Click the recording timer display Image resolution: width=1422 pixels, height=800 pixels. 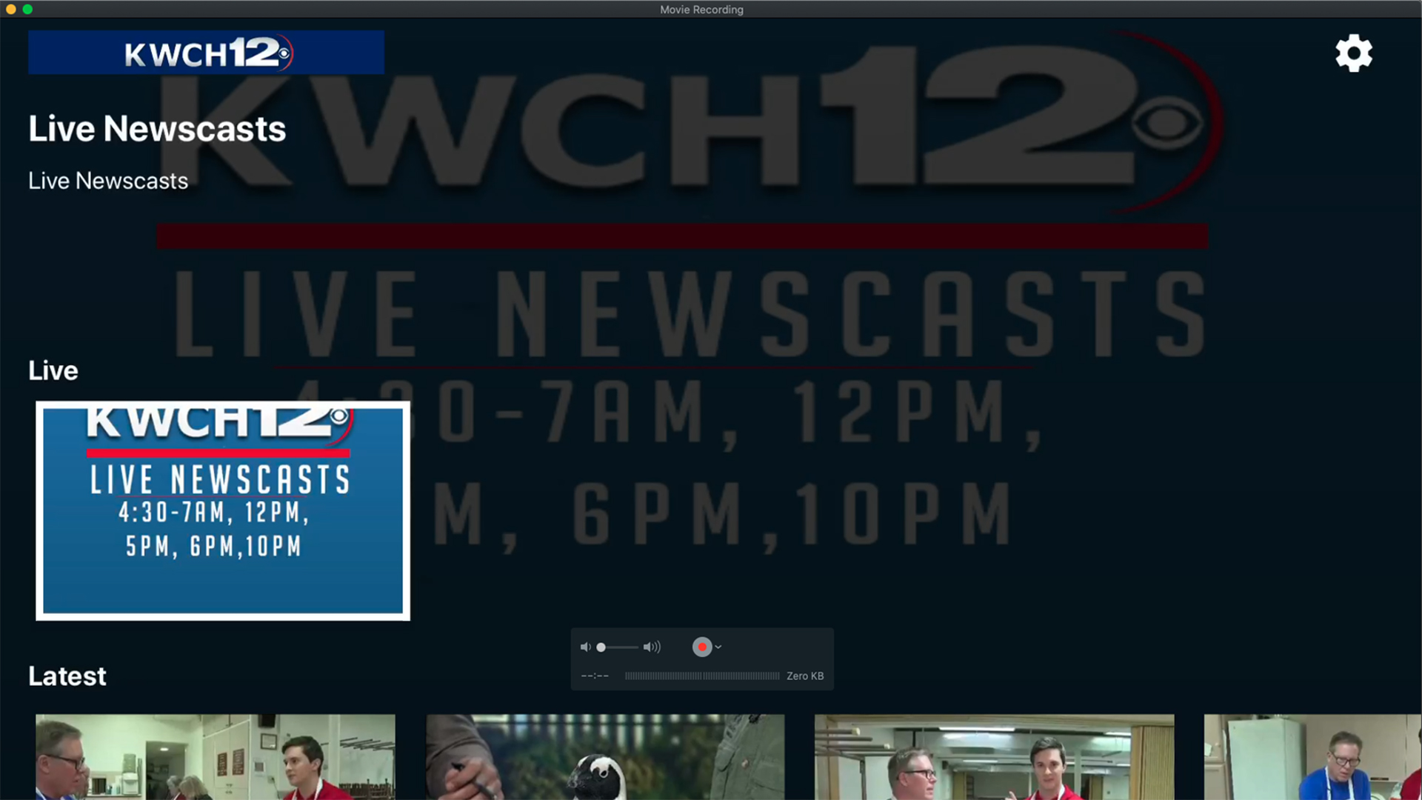594,676
